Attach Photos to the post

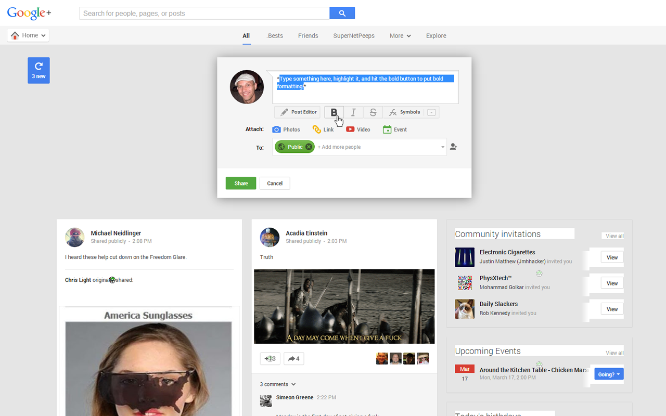coord(286,129)
